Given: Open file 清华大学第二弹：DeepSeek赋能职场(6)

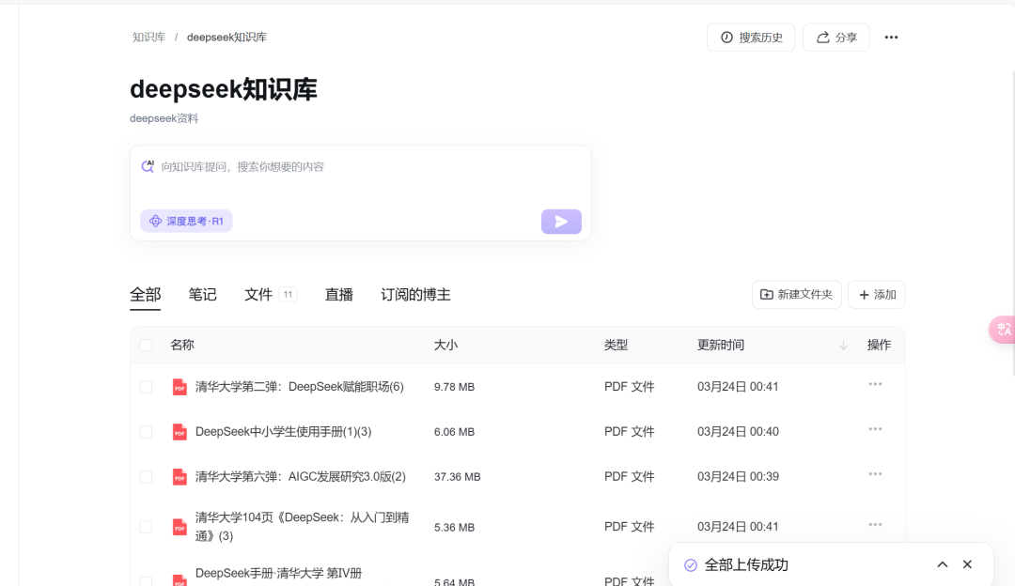Looking at the screenshot, I should pyautogui.click(x=299, y=387).
